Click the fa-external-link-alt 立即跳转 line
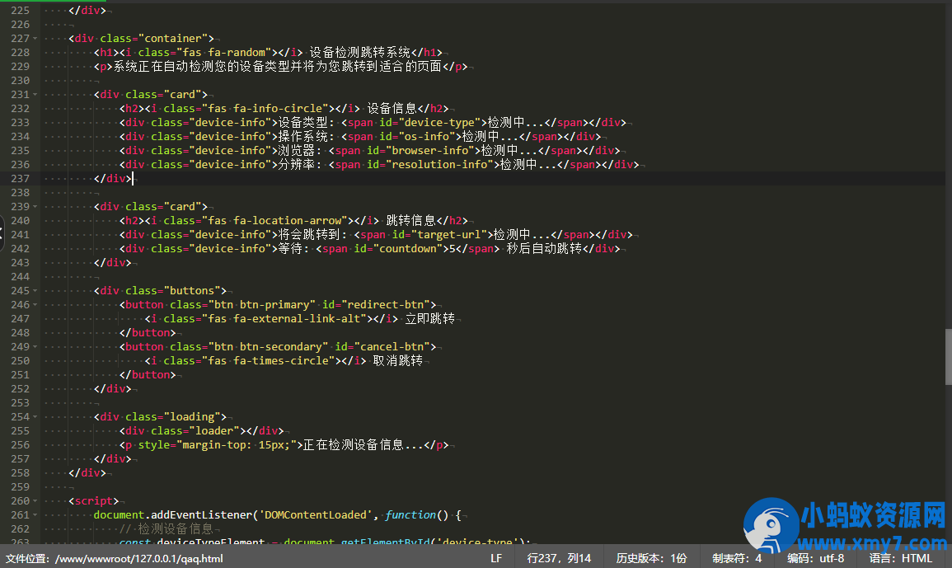Screen dimensions: 952x568 click(x=300, y=319)
